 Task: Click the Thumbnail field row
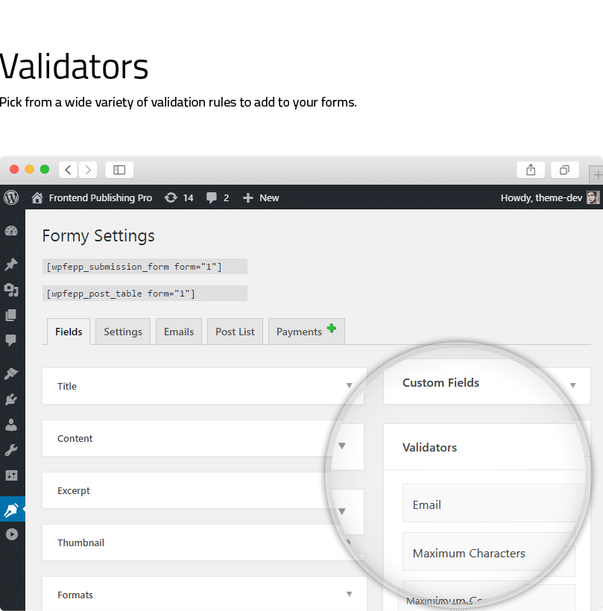coord(203,542)
